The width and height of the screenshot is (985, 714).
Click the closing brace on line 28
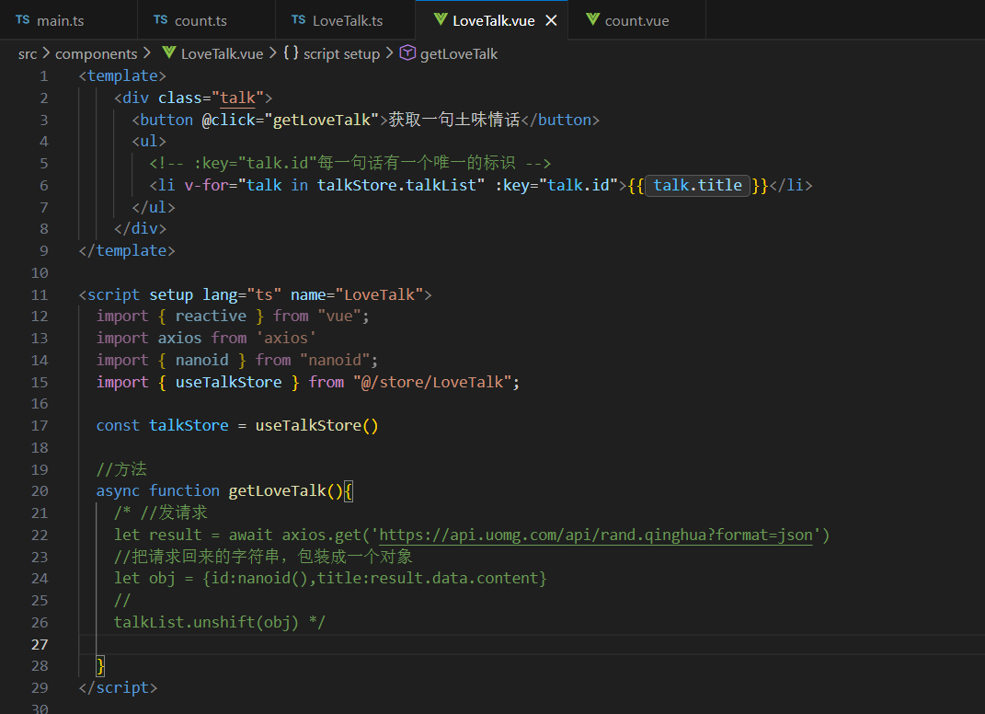100,665
